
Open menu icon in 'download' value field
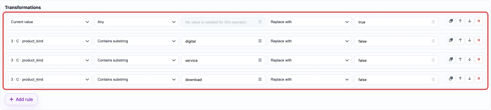[260, 80]
